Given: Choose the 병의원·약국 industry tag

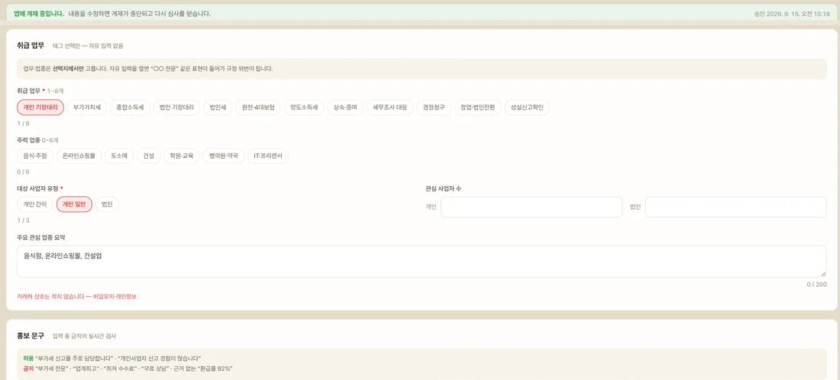Looking at the screenshot, I should [224, 156].
